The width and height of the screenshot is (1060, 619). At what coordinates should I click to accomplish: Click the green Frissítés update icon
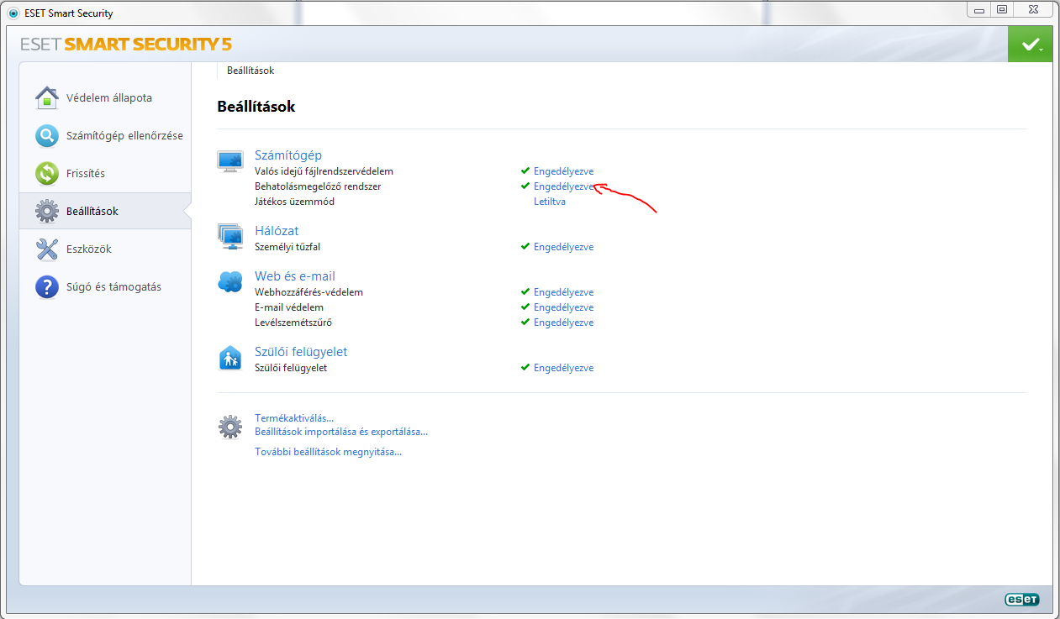coord(47,174)
